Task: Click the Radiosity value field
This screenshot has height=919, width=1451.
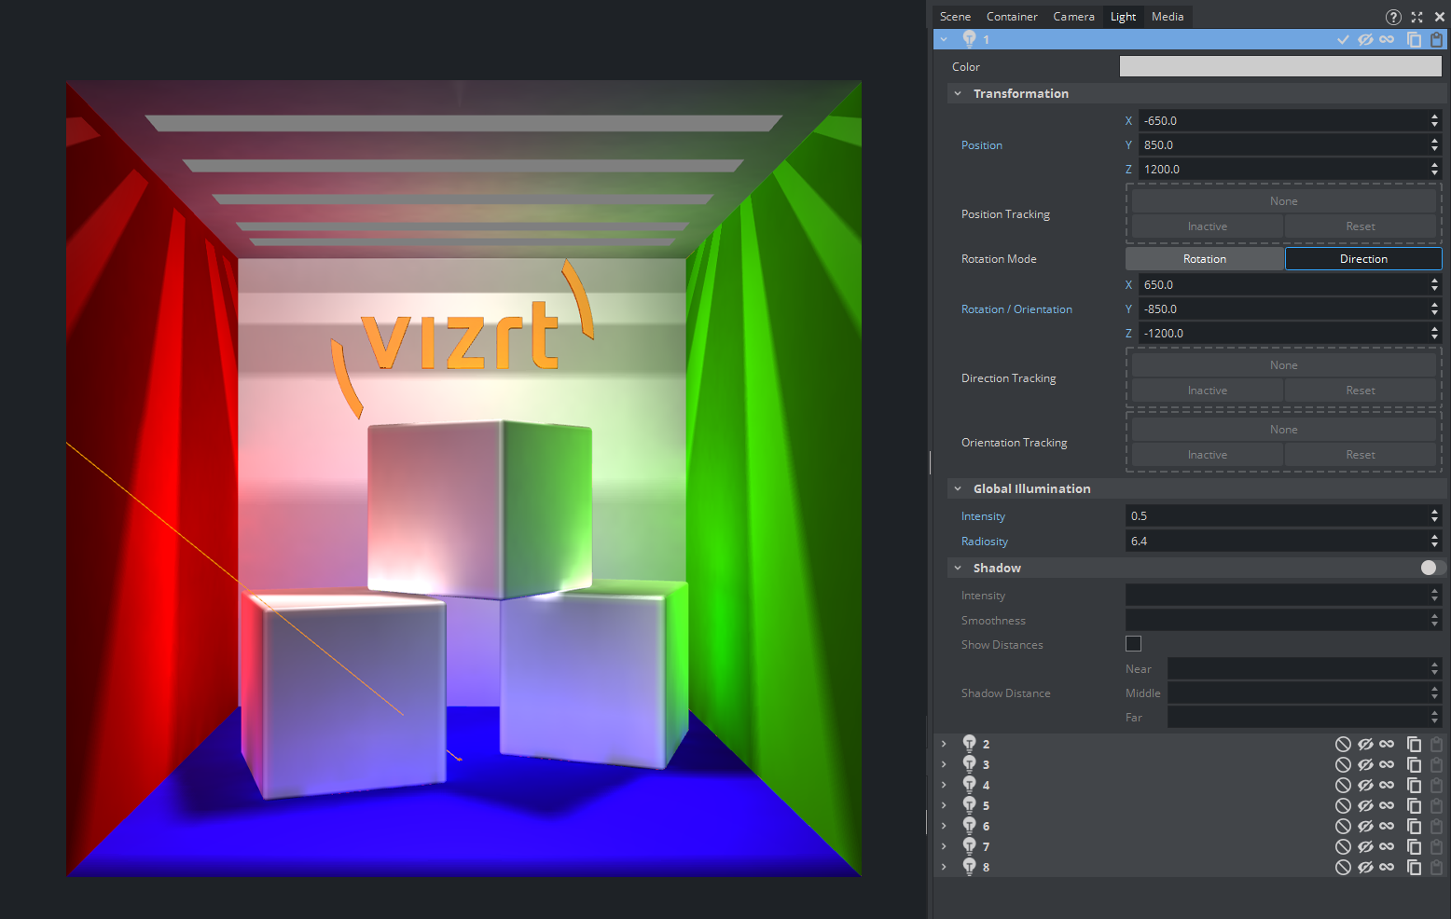Action: (x=1276, y=542)
